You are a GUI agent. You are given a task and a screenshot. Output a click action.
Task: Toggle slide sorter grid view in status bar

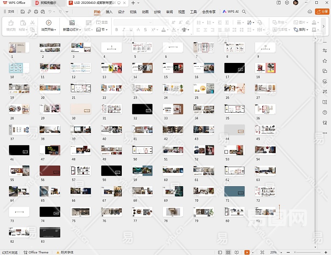pos(229,252)
